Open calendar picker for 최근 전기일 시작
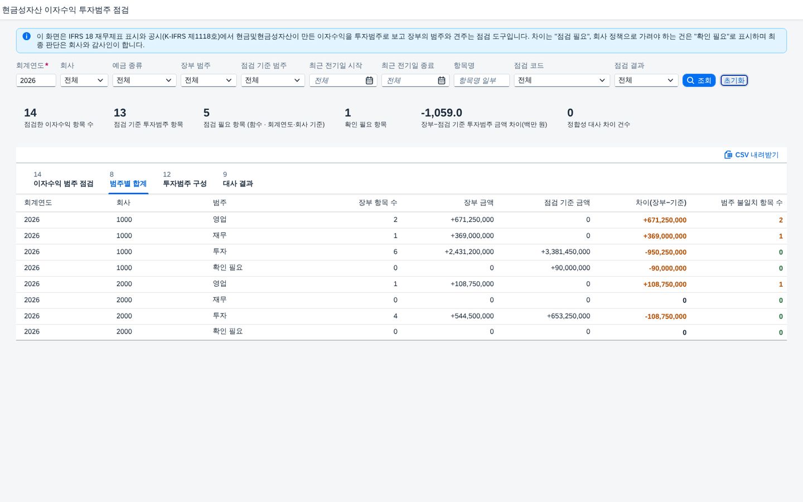This screenshot has height=502, width=803. (x=369, y=80)
